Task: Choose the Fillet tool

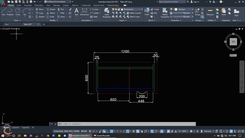Action: [x=61, y=13]
